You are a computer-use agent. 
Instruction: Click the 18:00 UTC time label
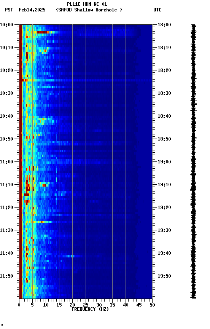[164, 25]
